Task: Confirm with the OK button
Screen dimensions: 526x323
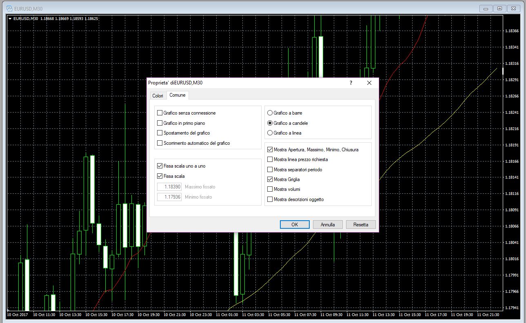Action: point(295,225)
